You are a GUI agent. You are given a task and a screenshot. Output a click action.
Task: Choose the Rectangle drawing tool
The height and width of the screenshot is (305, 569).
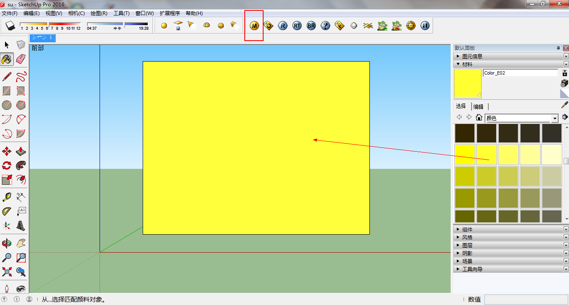7,91
